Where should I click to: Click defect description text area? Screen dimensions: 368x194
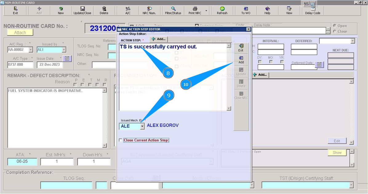pyautogui.click(x=55, y=118)
